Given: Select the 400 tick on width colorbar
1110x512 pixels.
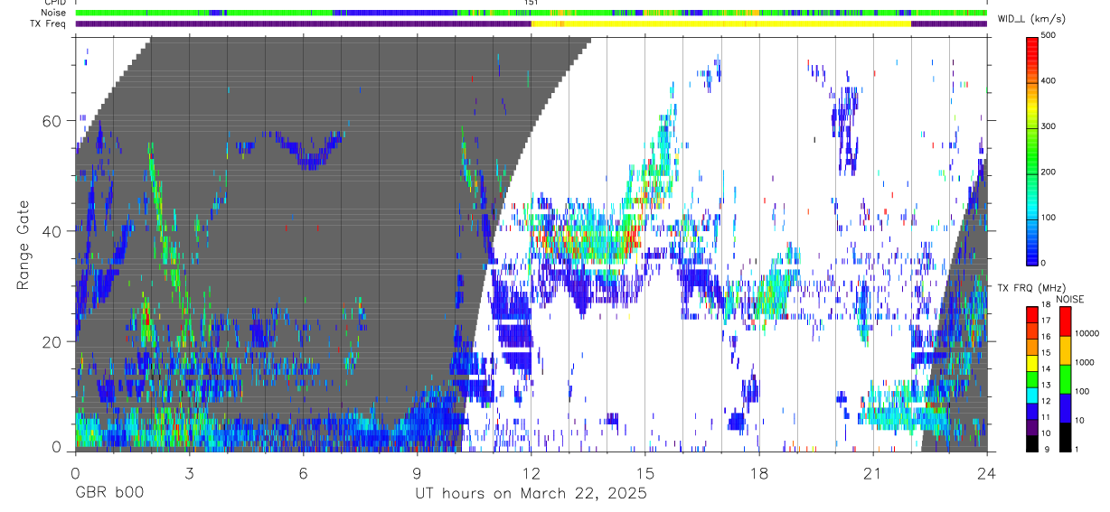Looking at the screenshot, I should pyautogui.click(x=1049, y=81).
